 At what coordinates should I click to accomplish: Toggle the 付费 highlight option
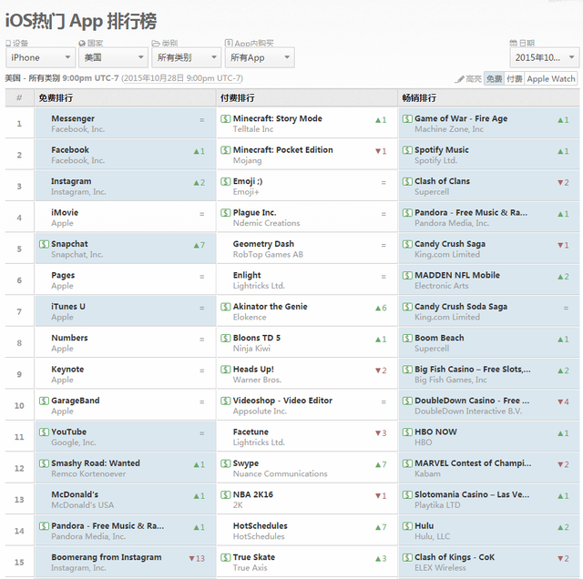(515, 79)
